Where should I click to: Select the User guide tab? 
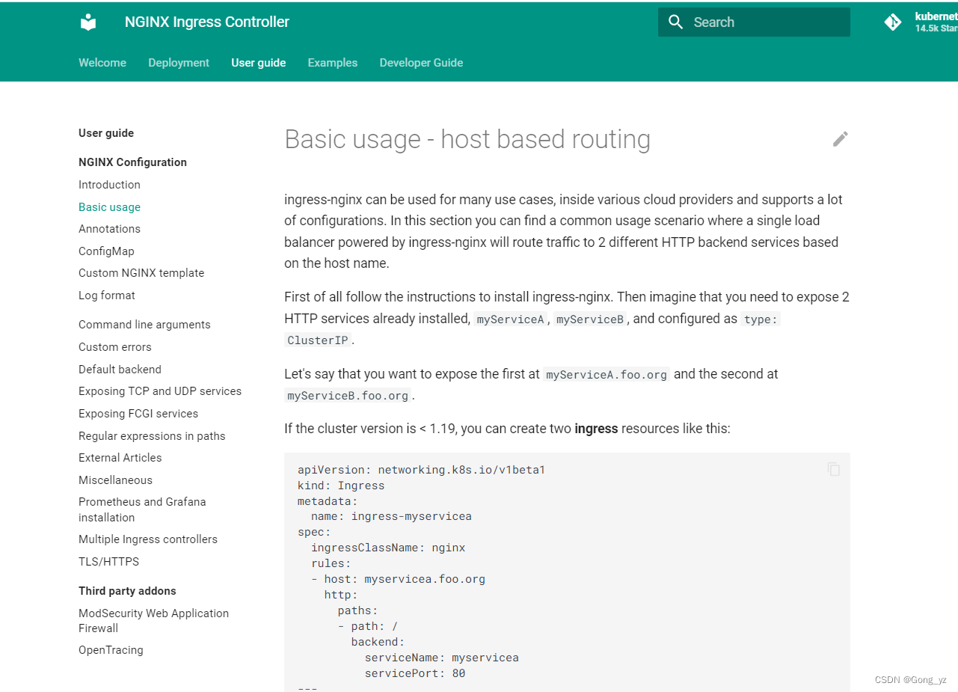tap(259, 63)
